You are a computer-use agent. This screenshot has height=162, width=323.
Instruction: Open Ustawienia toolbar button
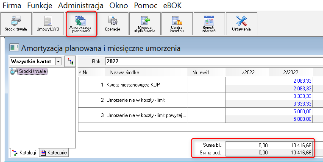[x=242, y=24]
